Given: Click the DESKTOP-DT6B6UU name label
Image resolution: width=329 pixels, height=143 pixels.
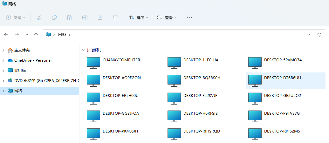Looking at the screenshot, I should [x=282, y=78].
